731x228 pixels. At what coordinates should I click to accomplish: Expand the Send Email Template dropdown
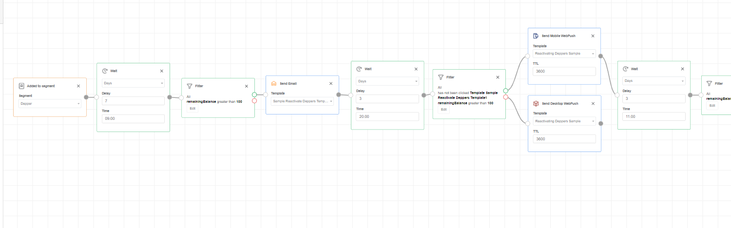[x=302, y=101]
